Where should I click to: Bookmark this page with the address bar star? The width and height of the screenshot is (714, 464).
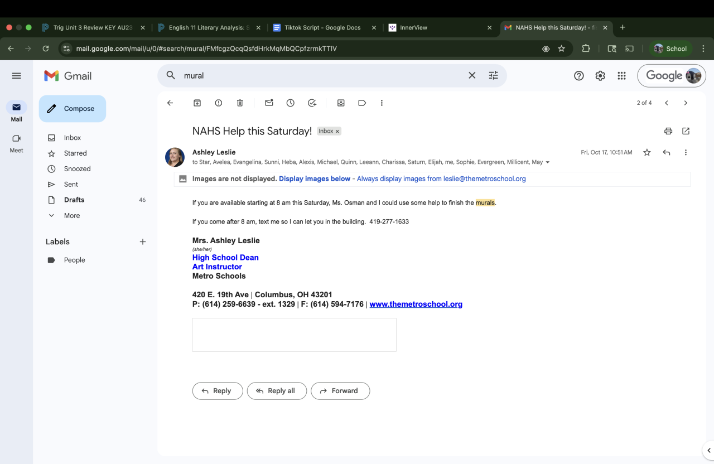561,49
